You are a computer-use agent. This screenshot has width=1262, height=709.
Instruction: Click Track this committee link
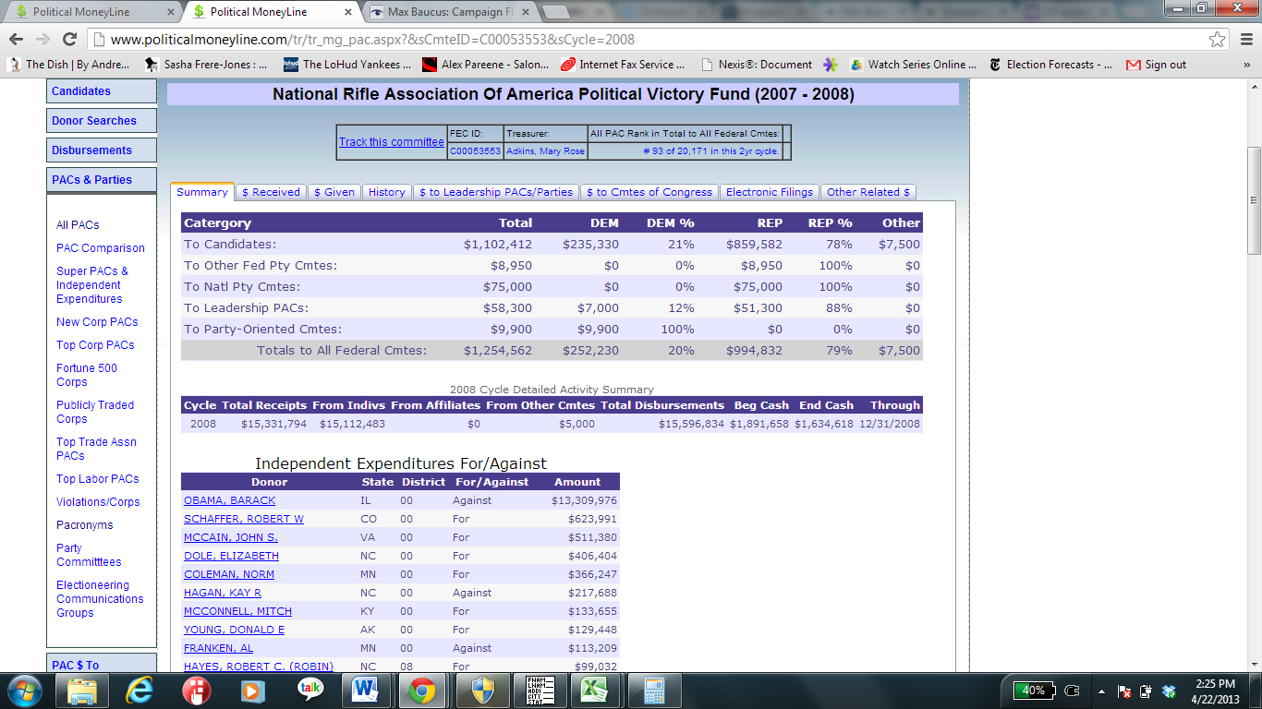point(392,142)
